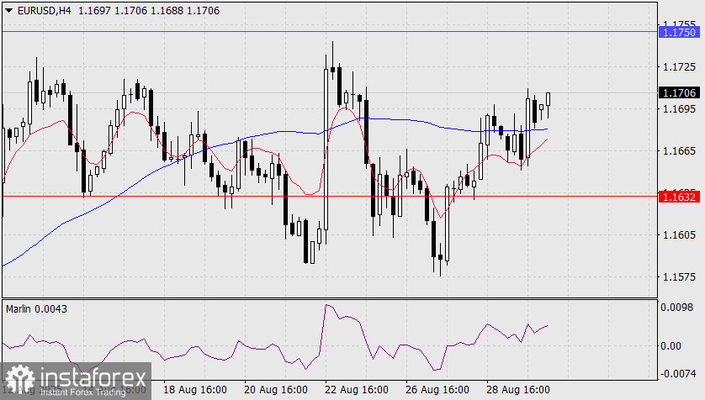This screenshot has height=400, width=705.
Task: Click the 20 Aug 16:00 time label
Action: 276,390
